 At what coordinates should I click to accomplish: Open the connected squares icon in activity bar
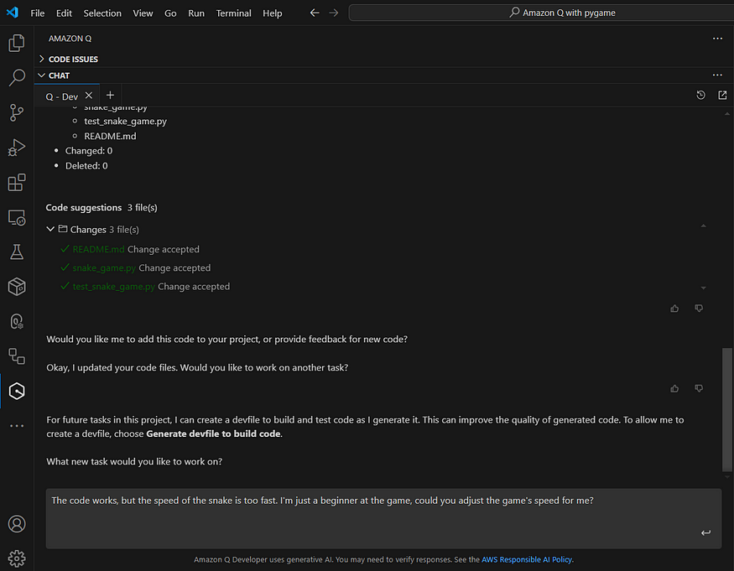(x=17, y=356)
